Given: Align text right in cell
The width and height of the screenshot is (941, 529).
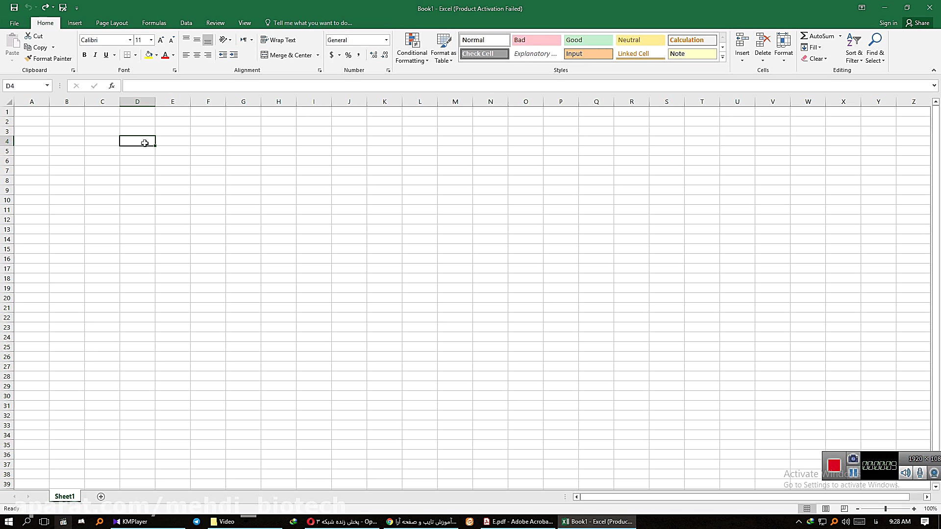Looking at the screenshot, I should pyautogui.click(x=208, y=55).
